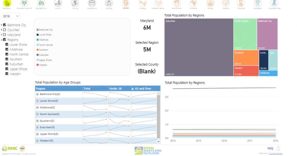The width and height of the screenshot is (297, 156).
Task: Open the Income indicator icon
Action: (58, 3)
